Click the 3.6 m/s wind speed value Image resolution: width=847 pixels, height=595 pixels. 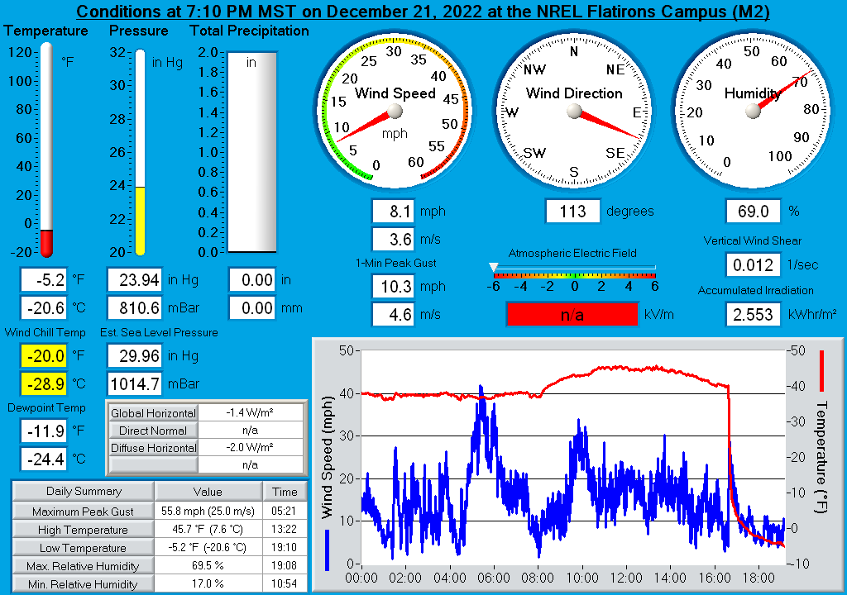click(x=393, y=239)
